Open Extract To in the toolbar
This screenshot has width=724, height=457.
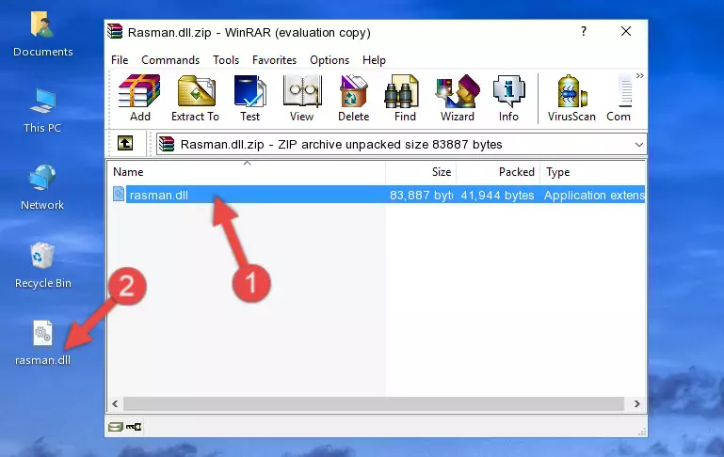(195, 98)
